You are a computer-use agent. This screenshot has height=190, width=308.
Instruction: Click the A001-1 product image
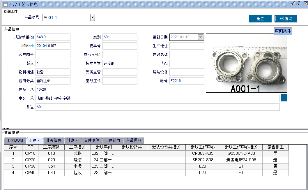(x=246, y=63)
